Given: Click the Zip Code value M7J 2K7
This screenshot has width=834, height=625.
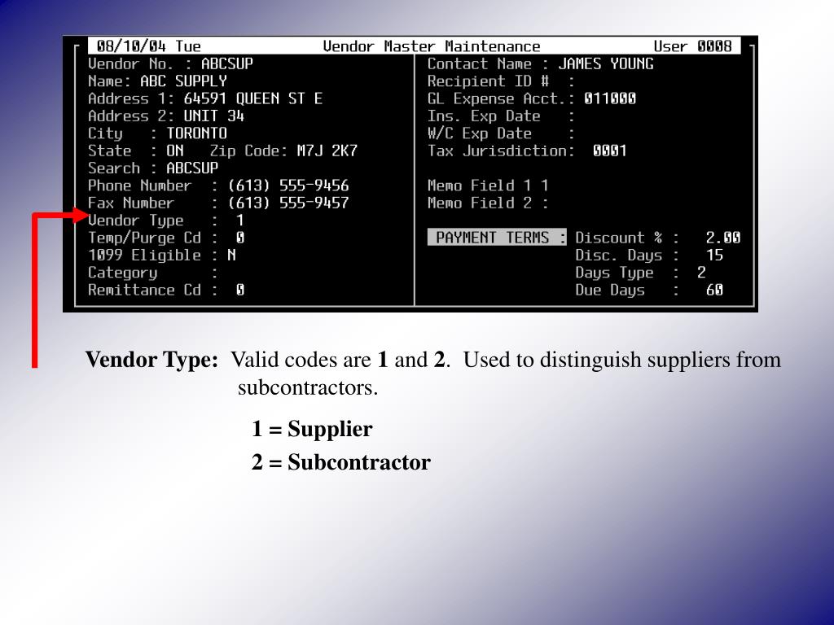Looking at the screenshot, I should (x=327, y=151).
